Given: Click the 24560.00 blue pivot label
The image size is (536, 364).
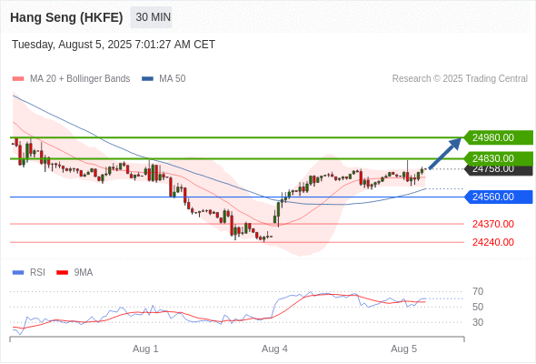Looking at the screenshot, I should (x=499, y=197).
